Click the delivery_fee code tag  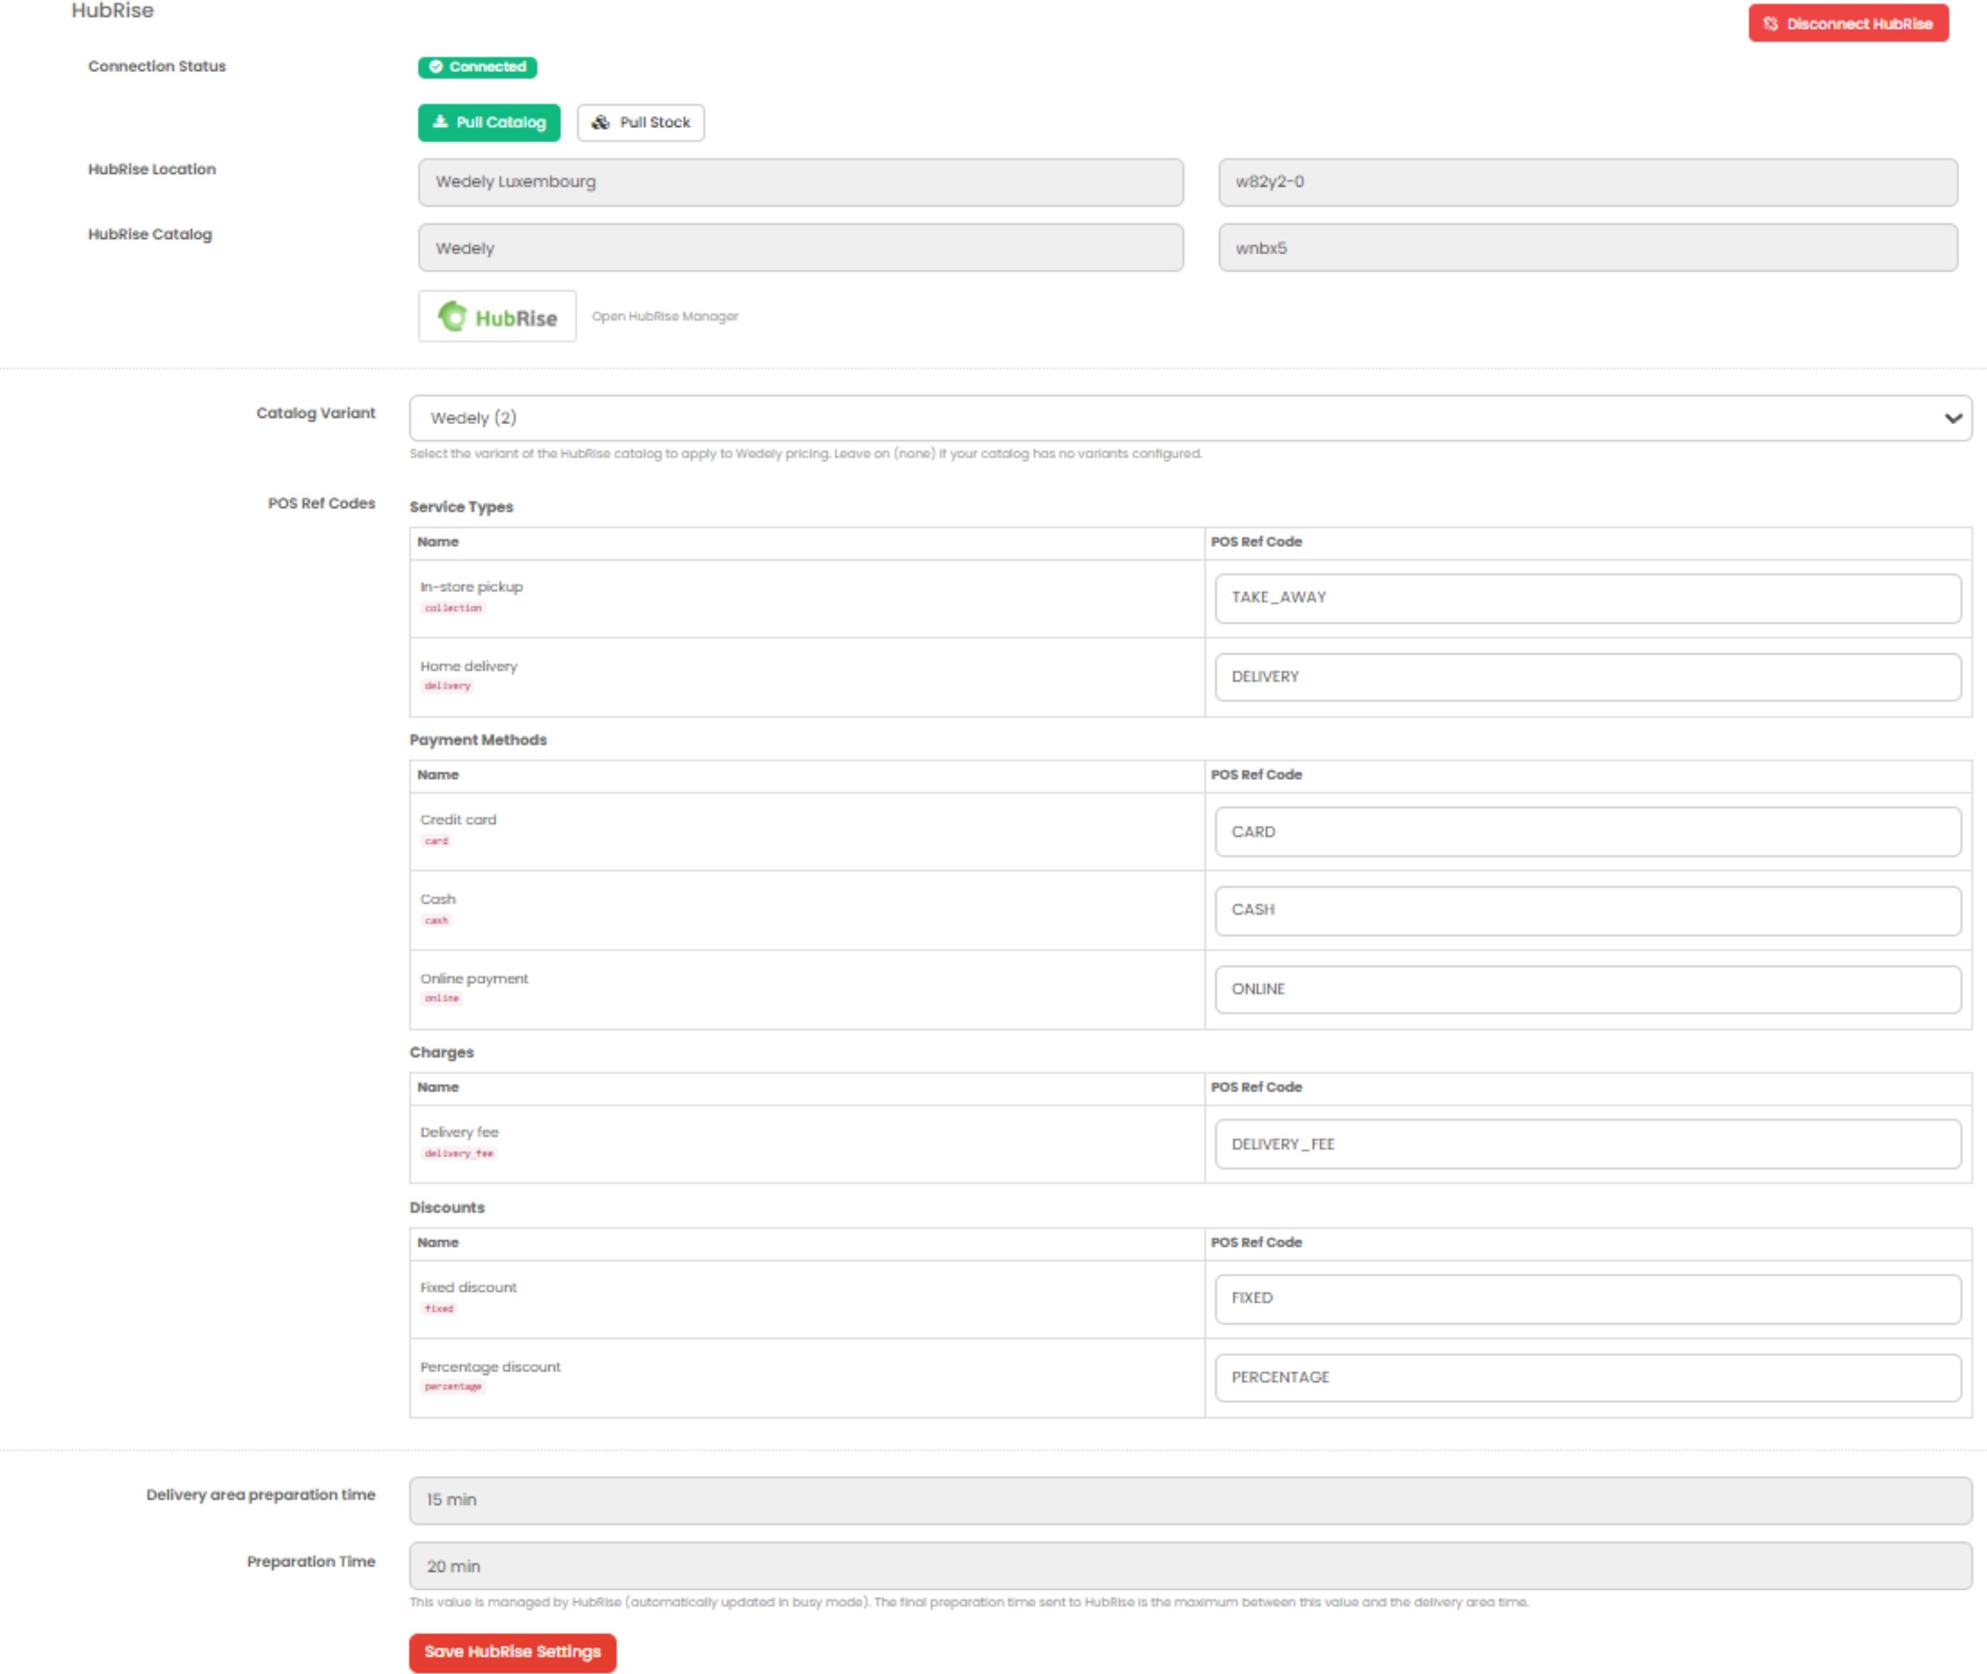point(458,1153)
